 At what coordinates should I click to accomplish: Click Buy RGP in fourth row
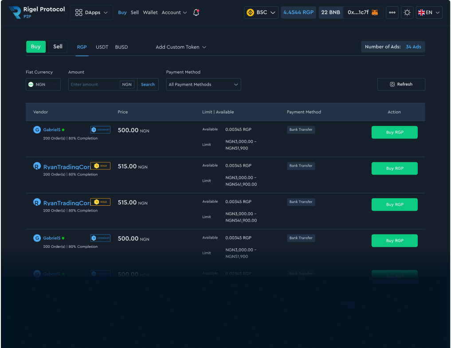click(394, 240)
